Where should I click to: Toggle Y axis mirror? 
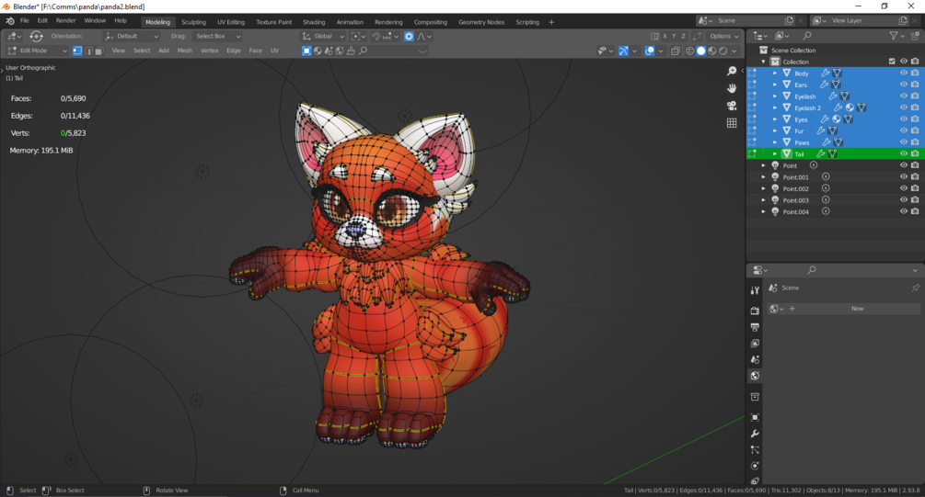[674, 36]
